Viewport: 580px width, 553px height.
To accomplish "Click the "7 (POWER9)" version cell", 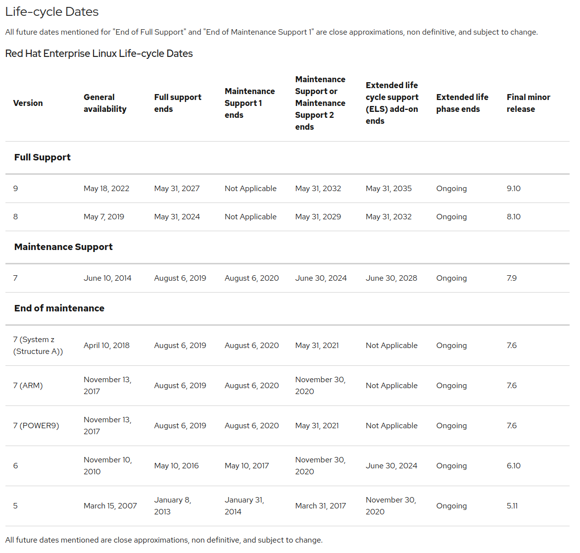I will pos(36,426).
